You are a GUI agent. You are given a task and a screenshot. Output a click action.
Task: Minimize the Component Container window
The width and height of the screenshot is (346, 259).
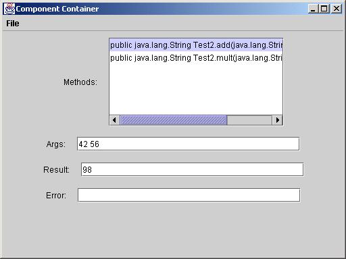[313, 9]
